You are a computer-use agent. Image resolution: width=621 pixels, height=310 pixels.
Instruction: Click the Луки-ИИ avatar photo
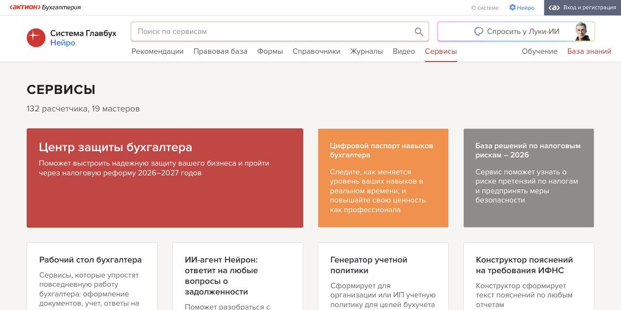(x=583, y=31)
